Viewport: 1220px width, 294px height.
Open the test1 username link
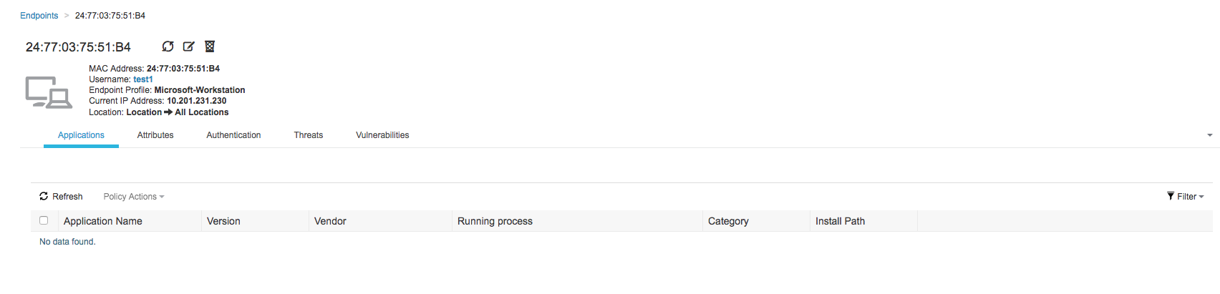[143, 79]
